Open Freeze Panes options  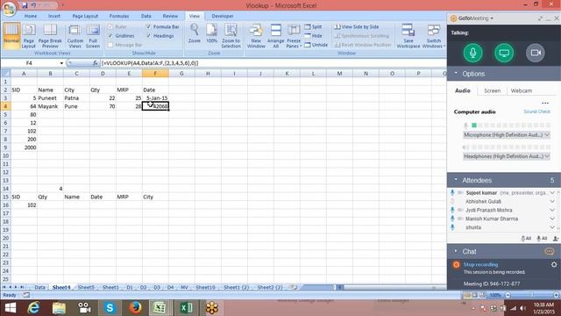[294, 35]
